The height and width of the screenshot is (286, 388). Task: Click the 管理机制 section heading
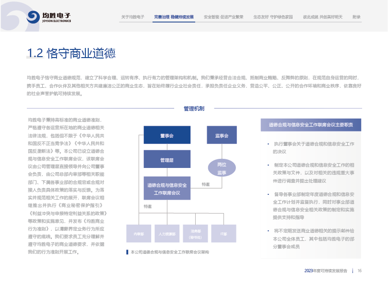[194, 109]
